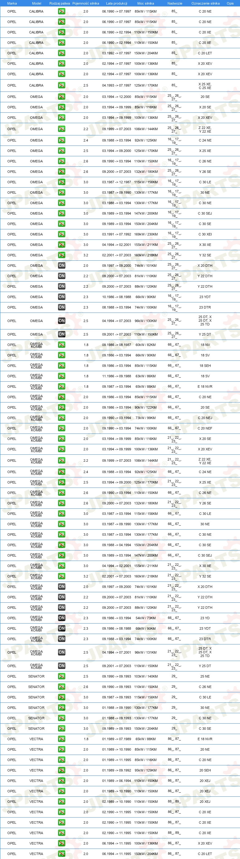240x859 pixels.
Task: Click diesel ON icon in Omega Kombi 23 YDT row
Action: pos(62,628)
